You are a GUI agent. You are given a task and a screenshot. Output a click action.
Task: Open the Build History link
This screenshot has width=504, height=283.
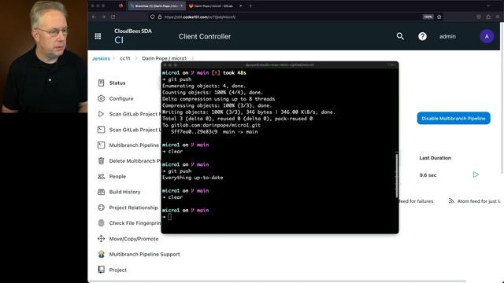[124, 192]
